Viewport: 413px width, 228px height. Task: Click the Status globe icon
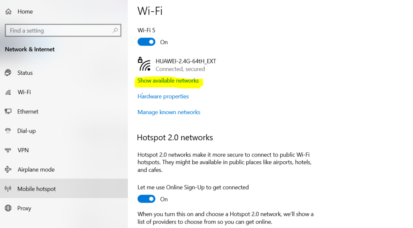pyautogui.click(x=8, y=73)
